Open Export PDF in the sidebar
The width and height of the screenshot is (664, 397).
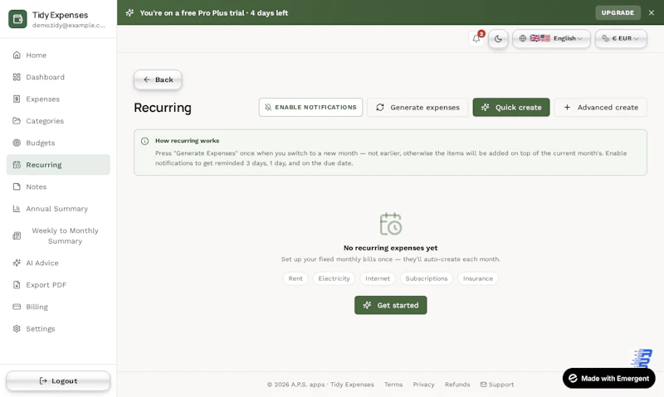[58, 285]
